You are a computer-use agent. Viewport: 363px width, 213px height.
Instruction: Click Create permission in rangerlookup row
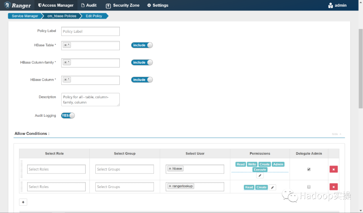(261, 187)
